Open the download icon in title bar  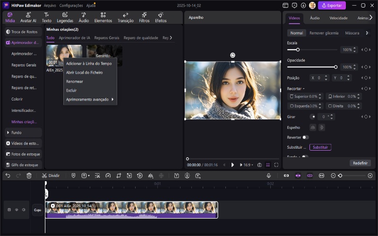point(303,5)
